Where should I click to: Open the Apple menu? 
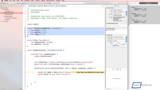(2, 0)
